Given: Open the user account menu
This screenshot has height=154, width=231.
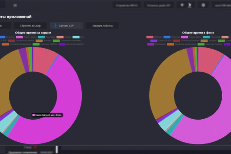Looking at the screenshot, I should pyautogui.click(x=222, y=5).
